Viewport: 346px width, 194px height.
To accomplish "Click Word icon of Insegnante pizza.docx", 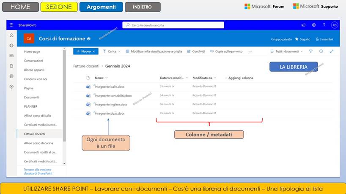I will [x=88, y=113].
